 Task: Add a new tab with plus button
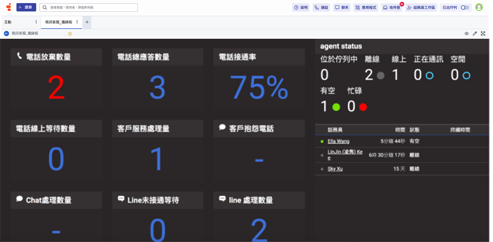pyautogui.click(x=87, y=22)
